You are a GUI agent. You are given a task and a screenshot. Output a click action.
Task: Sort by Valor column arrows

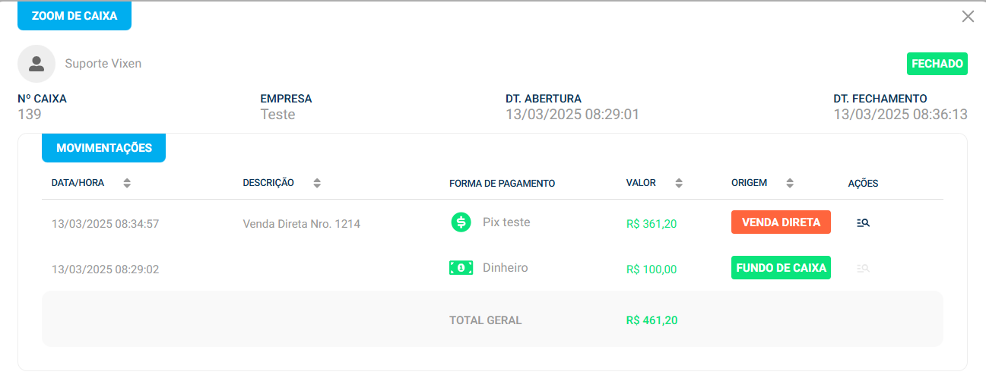pos(679,183)
